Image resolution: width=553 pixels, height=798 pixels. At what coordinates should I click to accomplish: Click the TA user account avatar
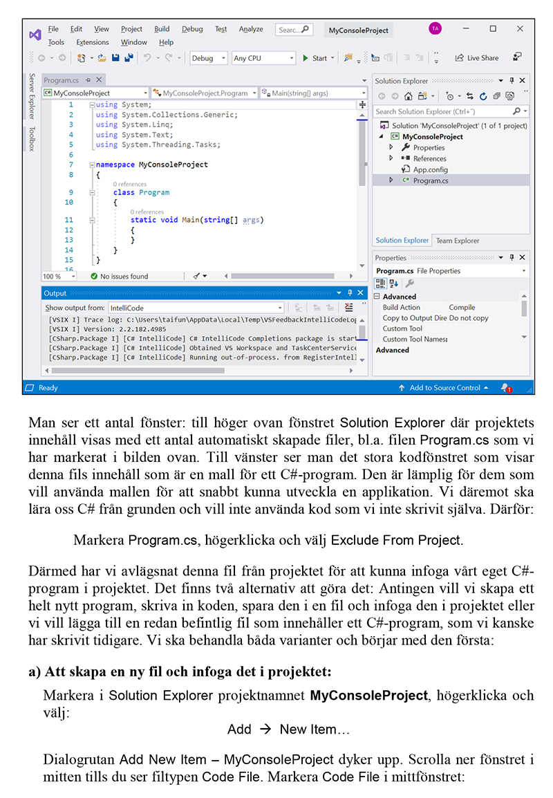coord(435,29)
